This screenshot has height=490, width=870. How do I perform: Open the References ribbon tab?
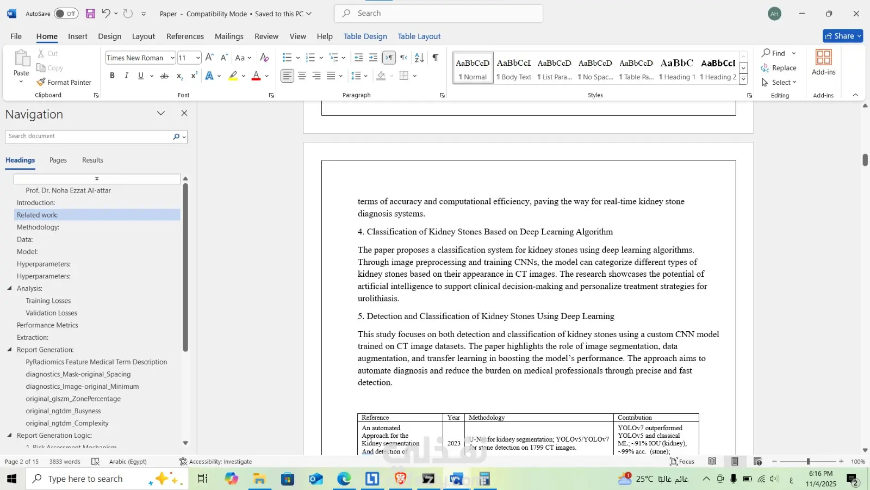[185, 36]
